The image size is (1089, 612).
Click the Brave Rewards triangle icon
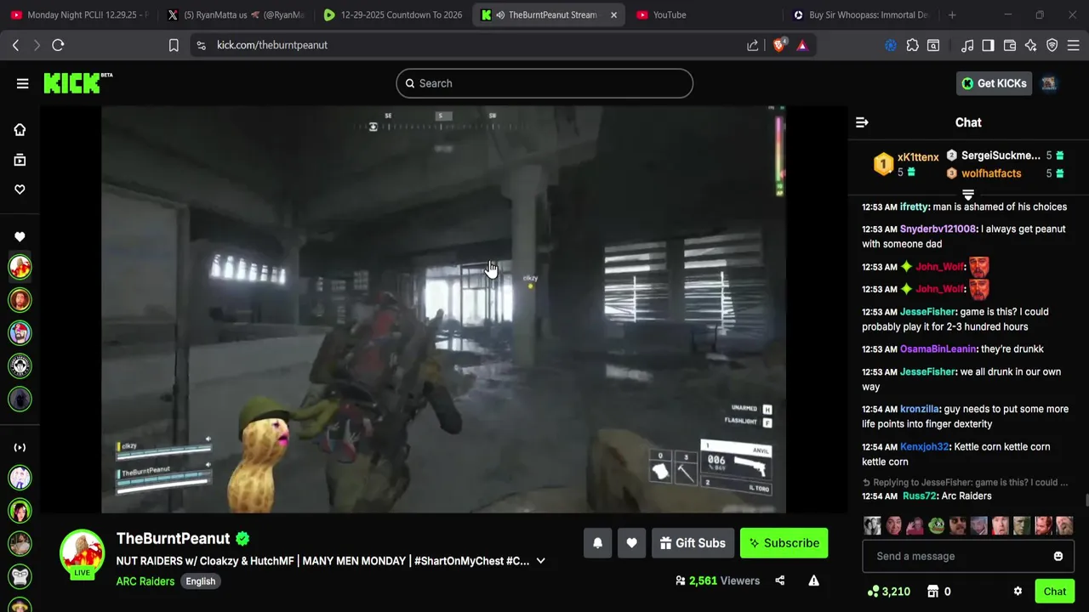802,45
